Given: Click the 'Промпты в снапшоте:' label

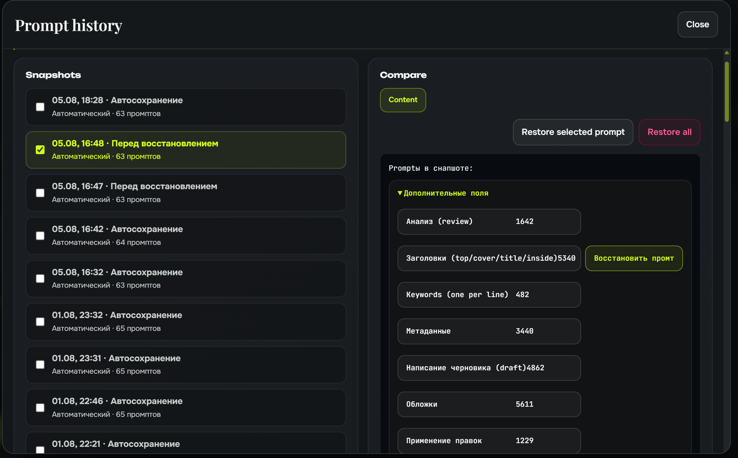Looking at the screenshot, I should [431, 168].
